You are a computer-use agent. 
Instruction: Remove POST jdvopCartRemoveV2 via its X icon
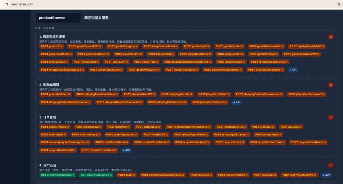(x=324, y=94)
